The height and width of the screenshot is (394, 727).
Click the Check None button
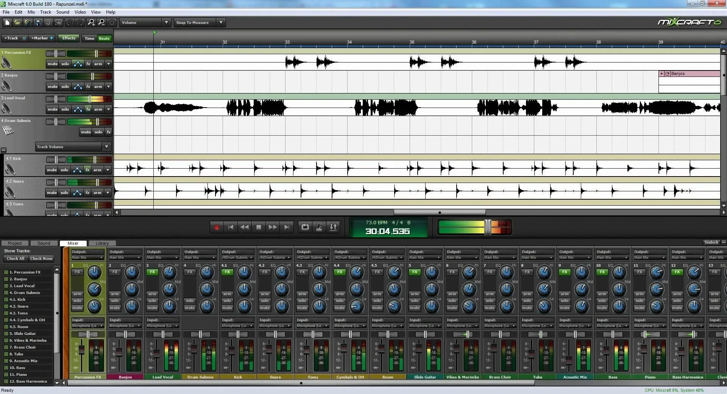tap(41, 259)
